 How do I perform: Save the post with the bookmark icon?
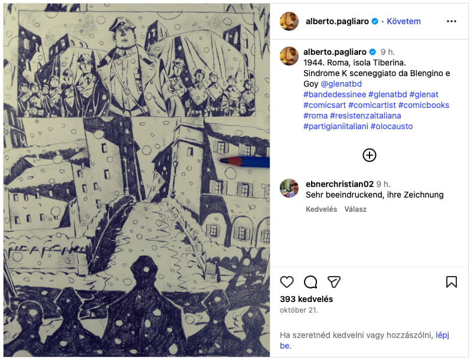[452, 282]
